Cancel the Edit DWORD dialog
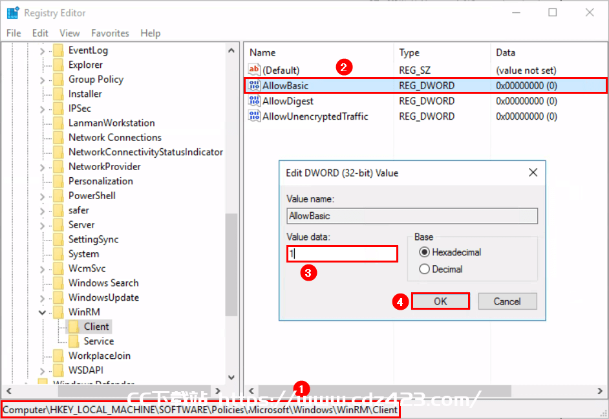 (507, 301)
